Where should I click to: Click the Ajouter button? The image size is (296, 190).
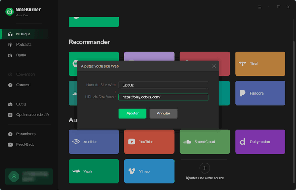pyautogui.click(x=132, y=114)
